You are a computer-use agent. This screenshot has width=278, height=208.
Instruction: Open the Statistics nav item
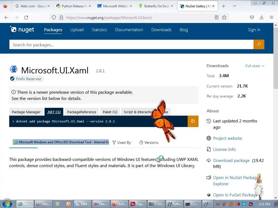tap(99, 30)
